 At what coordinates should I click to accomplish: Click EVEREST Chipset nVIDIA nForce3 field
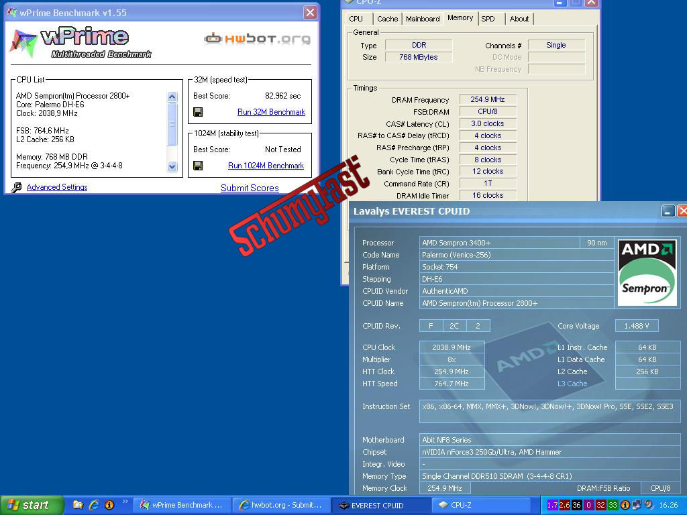[x=549, y=452]
